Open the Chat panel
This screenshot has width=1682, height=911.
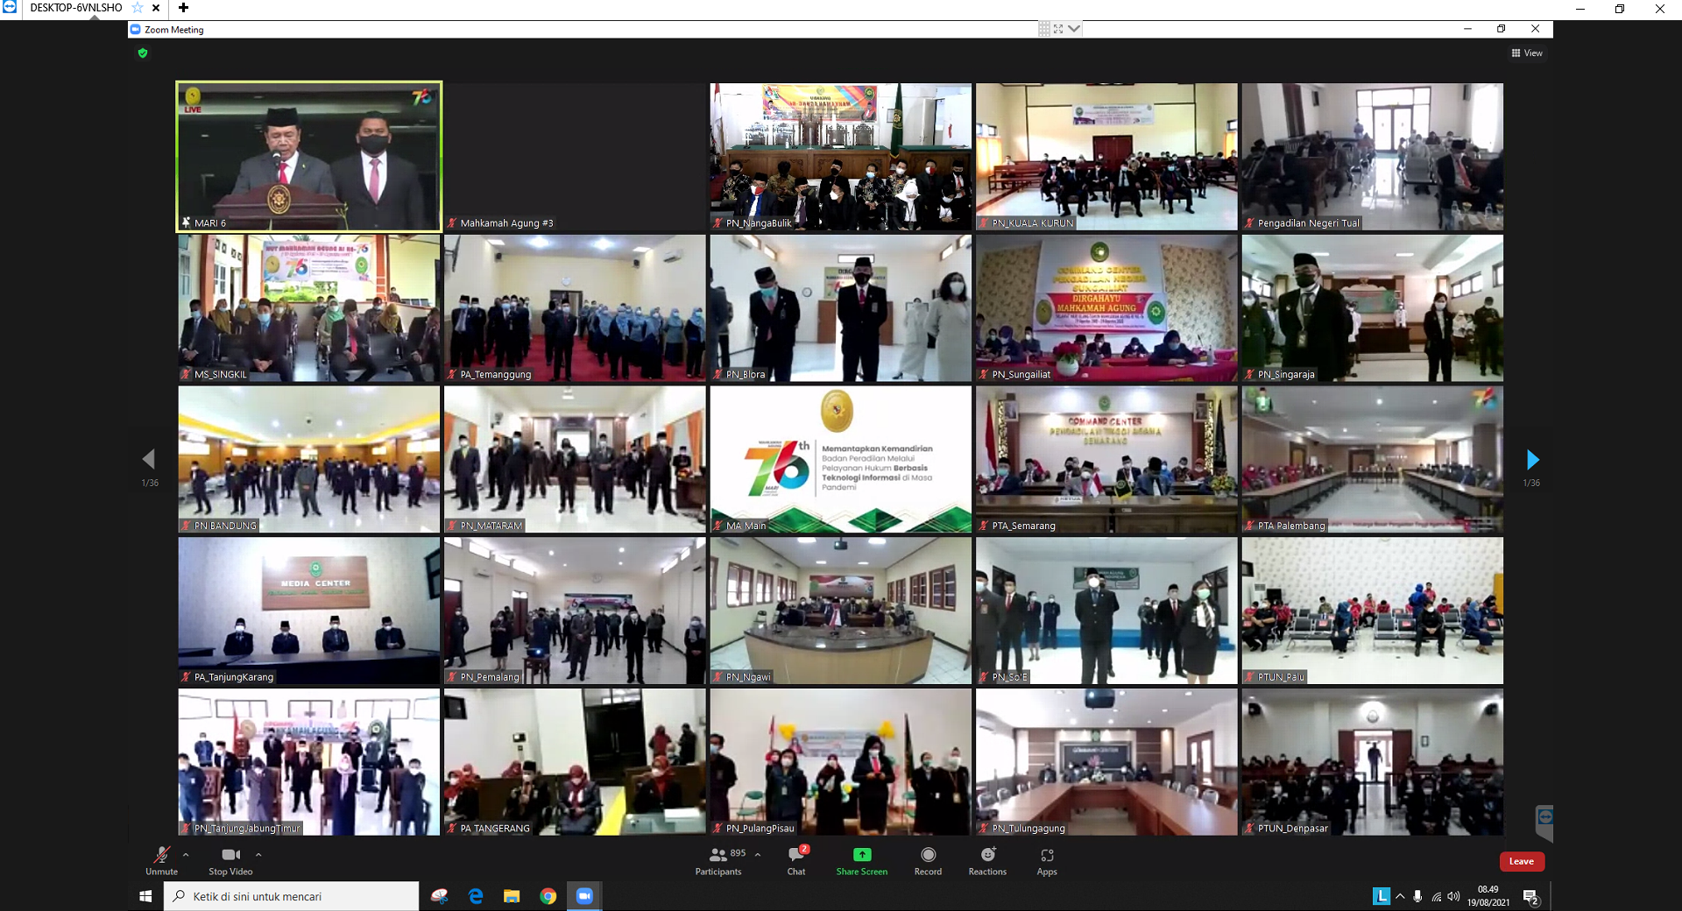pyautogui.click(x=795, y=860)
